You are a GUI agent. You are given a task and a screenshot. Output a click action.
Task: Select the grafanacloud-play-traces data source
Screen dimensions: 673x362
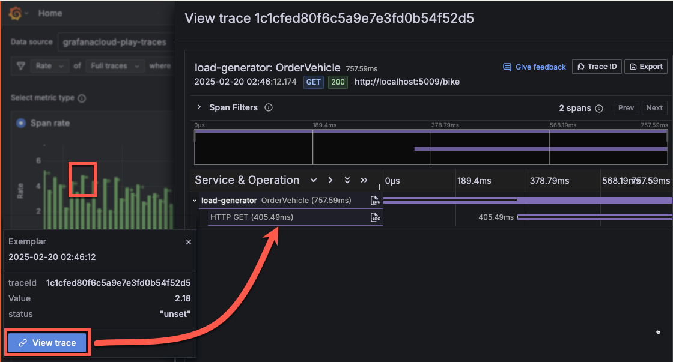click(114, 42)
